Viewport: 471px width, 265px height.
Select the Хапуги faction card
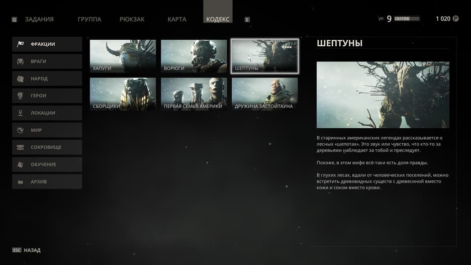pos(123,56)
